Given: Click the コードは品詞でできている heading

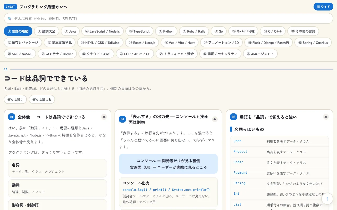Looking at the screenshot, I should pos(46,78).
